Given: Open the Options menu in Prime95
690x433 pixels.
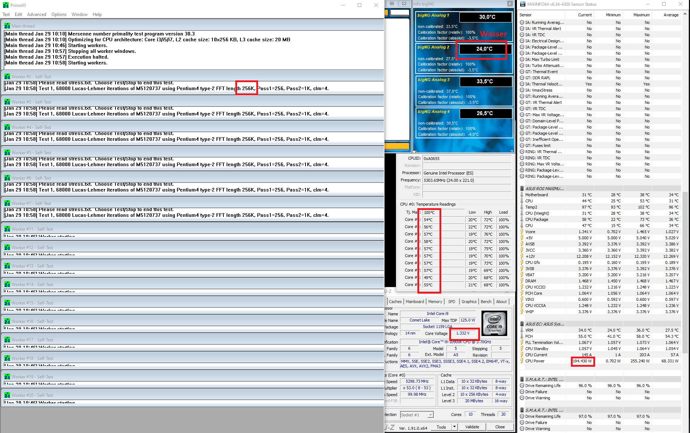Looking at the screenshot, I should [x=59, y=14].
